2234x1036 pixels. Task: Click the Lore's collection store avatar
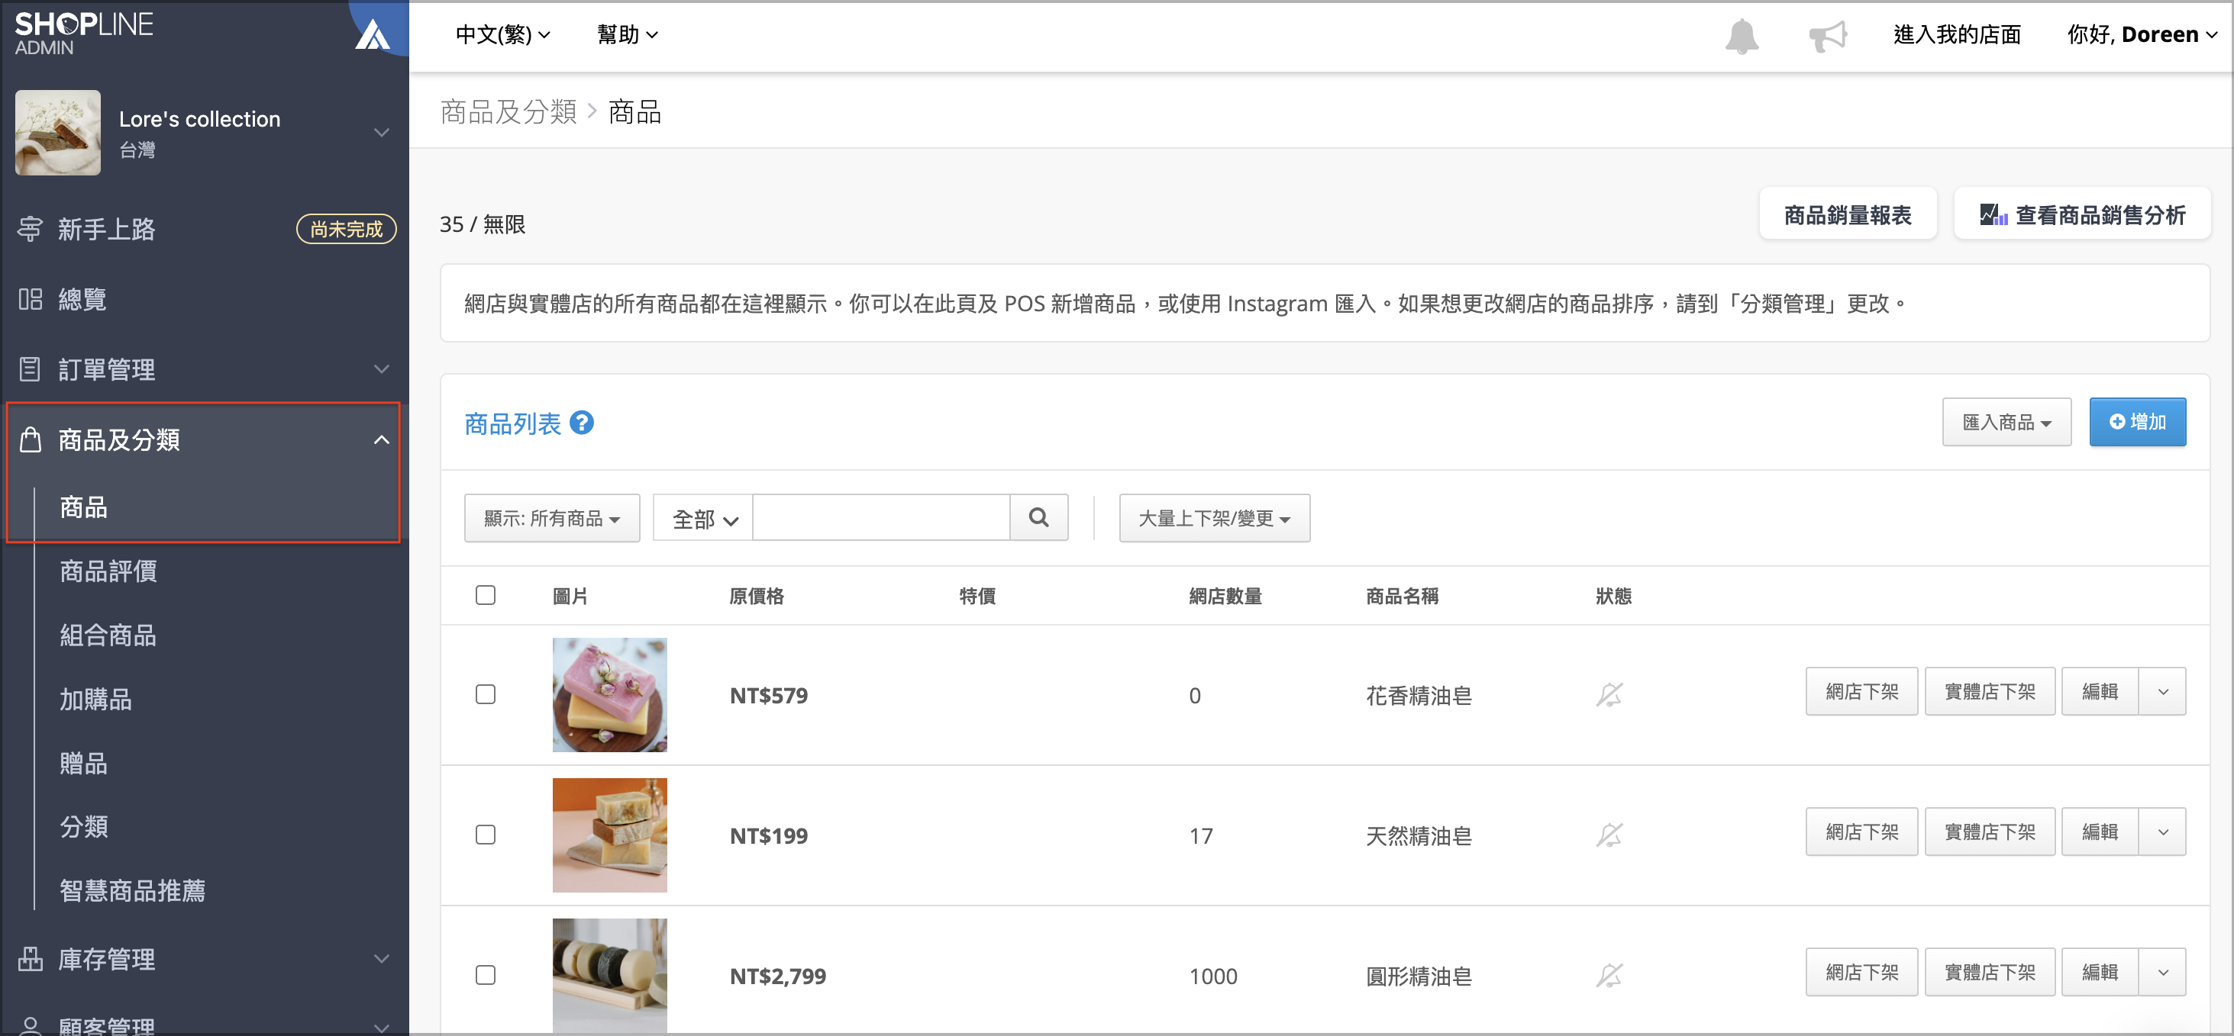click(x=57, y=133)
